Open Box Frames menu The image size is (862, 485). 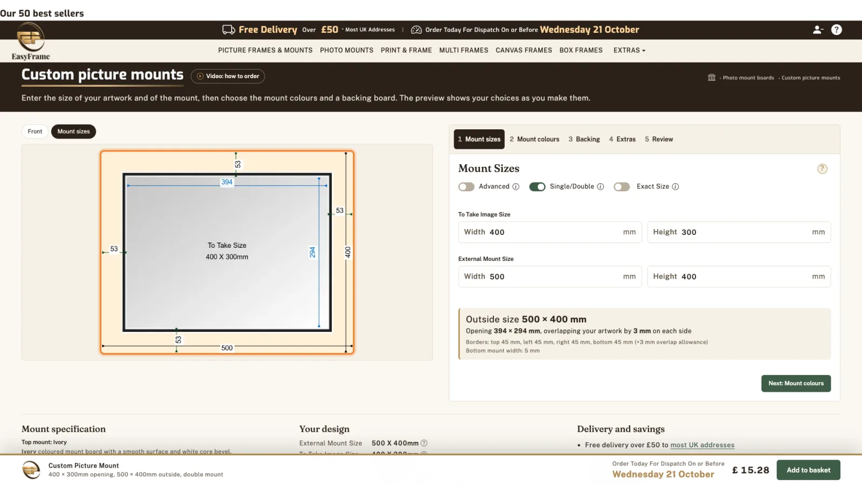coord(581,50)
